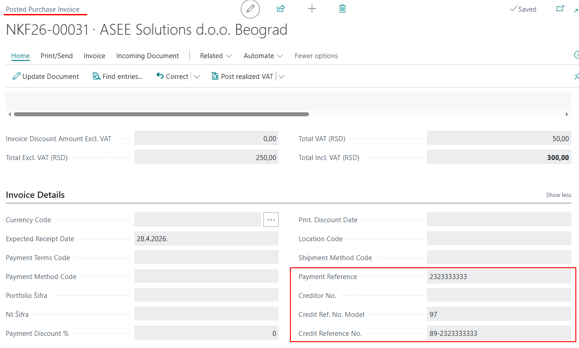Screen dimensions: 579x348
Task: Click the Credit Reference No. label
Action: point(330,334)
